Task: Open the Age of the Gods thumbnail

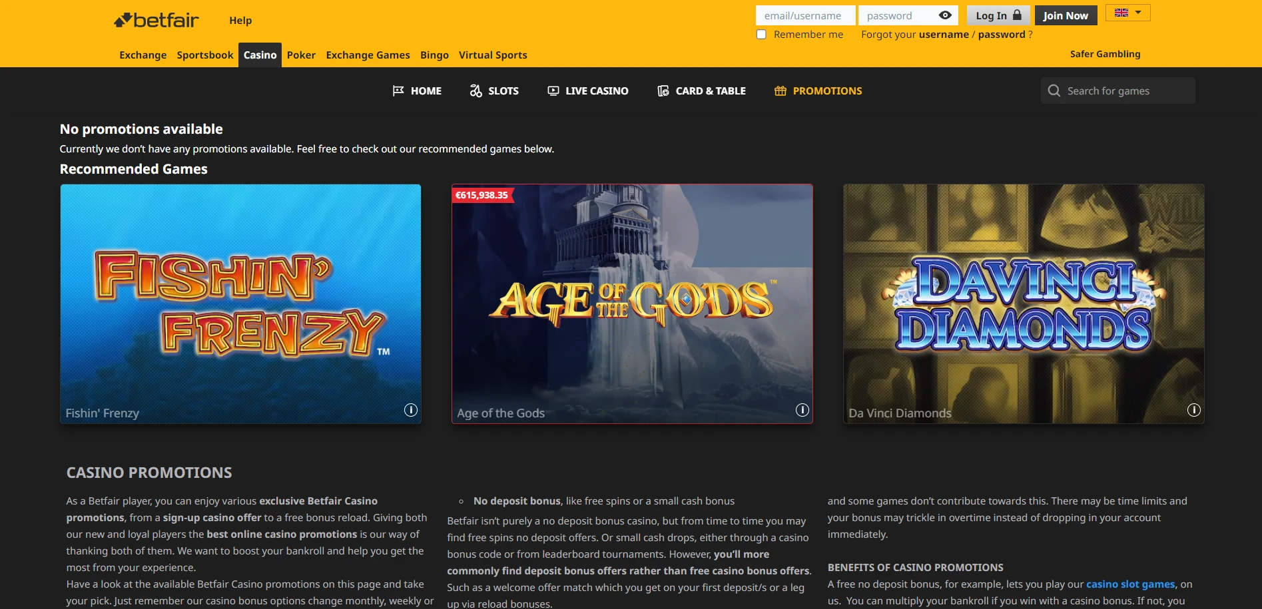Action: (x=632, y=304)
